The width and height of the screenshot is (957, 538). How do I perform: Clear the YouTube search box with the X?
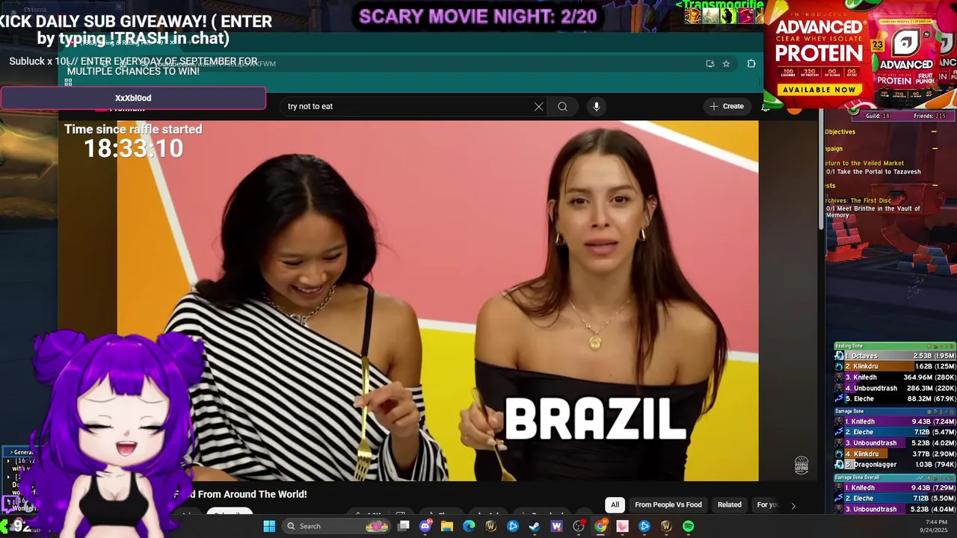click(x=538, y=106)
